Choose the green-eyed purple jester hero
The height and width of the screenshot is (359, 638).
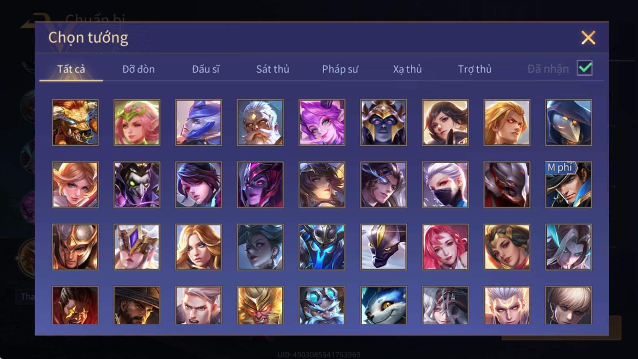(x=137, y=185)
